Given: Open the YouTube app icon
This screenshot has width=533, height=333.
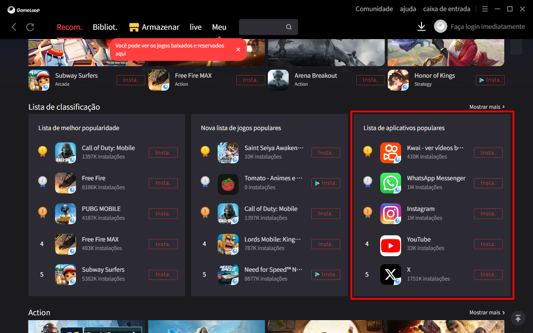Looking at the screenshot, I should pos(390,246).
